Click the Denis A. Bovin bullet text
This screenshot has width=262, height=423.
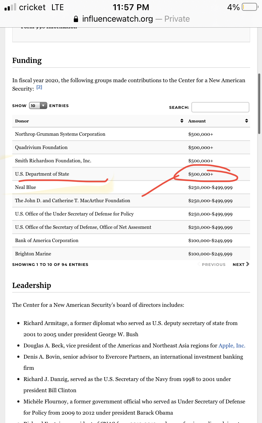point(133,362)
